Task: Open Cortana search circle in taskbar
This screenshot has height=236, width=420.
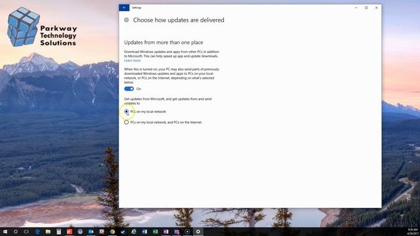Action: click(x=16, y=231)
